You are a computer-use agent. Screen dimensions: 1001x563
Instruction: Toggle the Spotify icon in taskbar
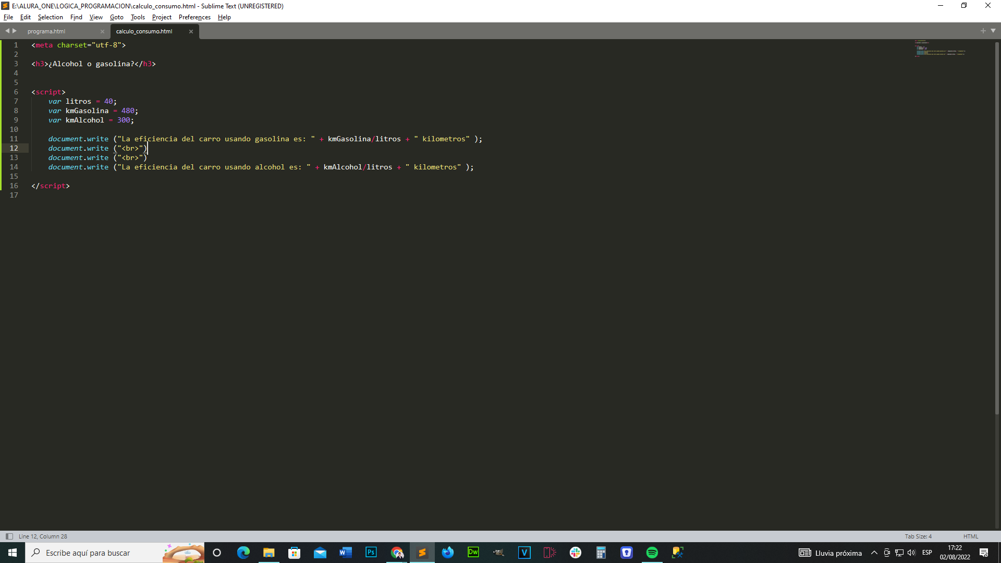pyautogui.click(x=652, y=552)
